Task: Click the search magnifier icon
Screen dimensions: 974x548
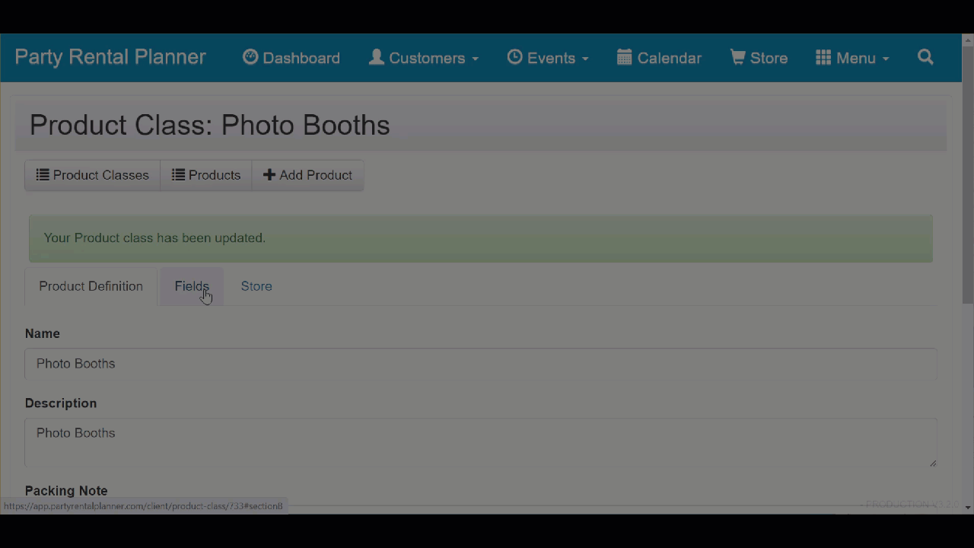Action: click(x=925, y=57)
